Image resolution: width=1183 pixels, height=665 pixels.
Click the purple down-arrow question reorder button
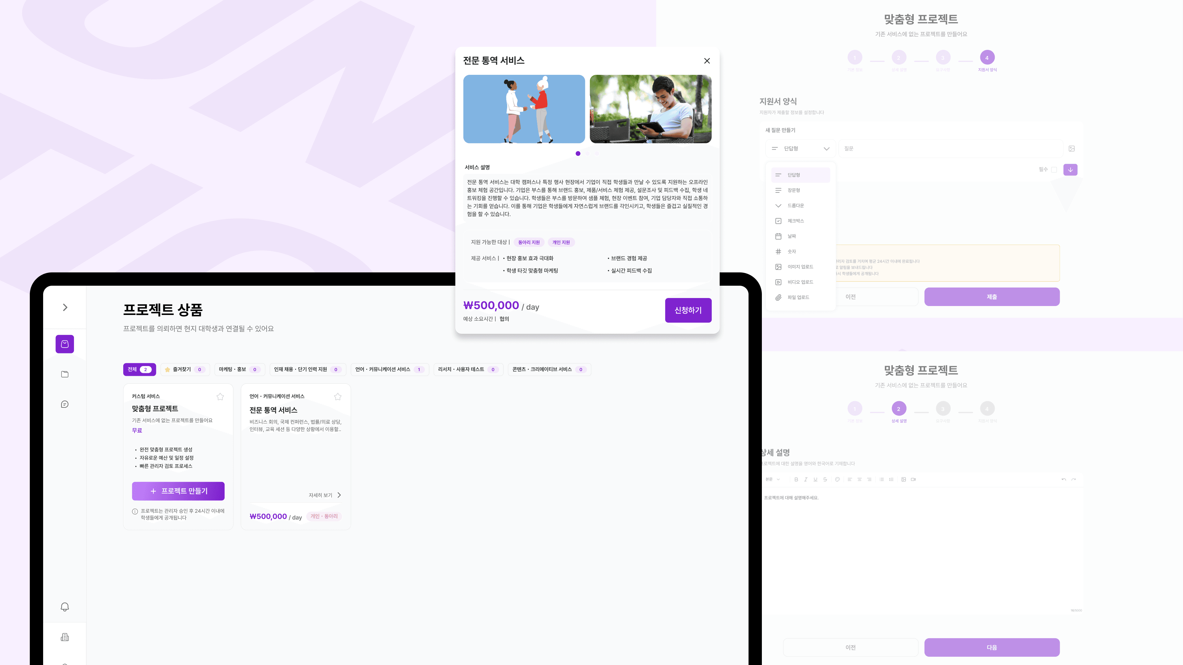point(1071,170)
